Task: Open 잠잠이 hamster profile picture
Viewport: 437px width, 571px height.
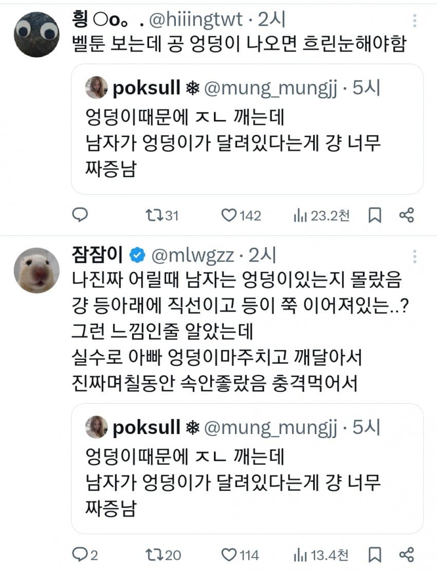Action: click(36, 270)
